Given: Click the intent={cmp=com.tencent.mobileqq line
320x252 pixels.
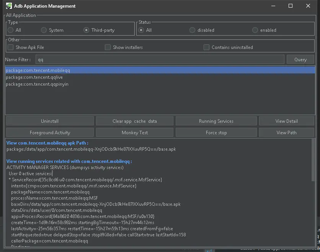Looking at the screenshot, I should pos(73,186).
